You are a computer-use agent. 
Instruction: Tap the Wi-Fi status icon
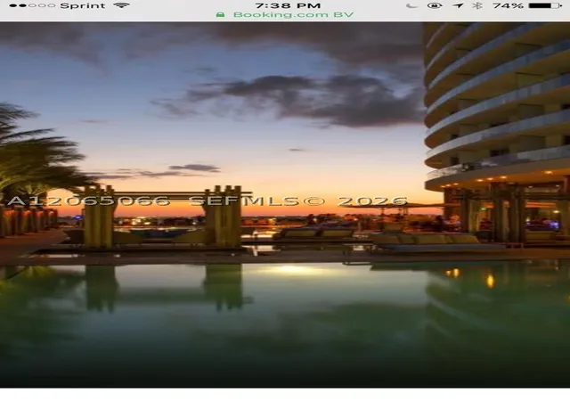(121, 5)
